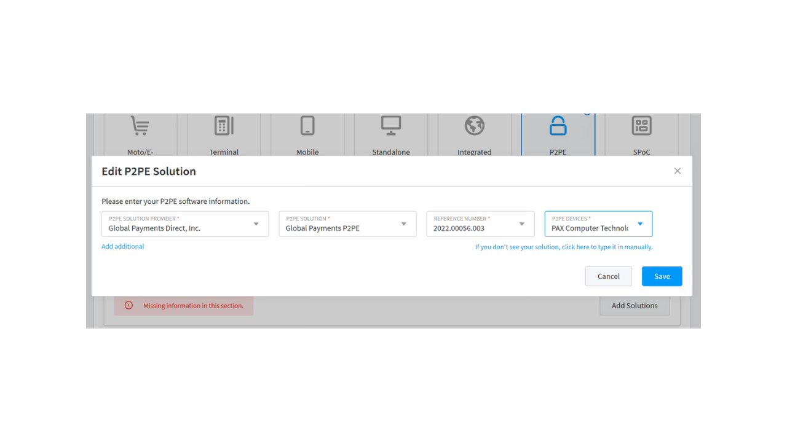This screenshot has height=442, width=787.
Task: Select the Moto/E- shopping cart icon
Action: coord(140,126)
